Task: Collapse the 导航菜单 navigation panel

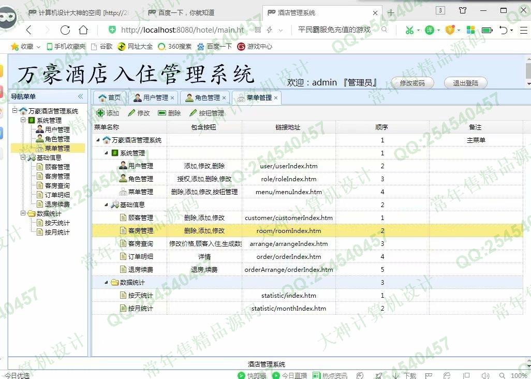Action: coord(81,96)
